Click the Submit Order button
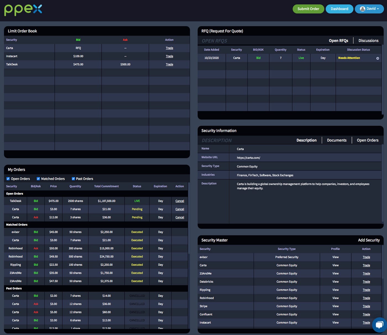 pyautogui.click(x=308, y=9)
